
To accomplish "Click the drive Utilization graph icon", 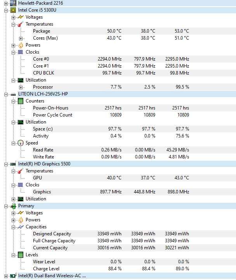I will (21, 122).
